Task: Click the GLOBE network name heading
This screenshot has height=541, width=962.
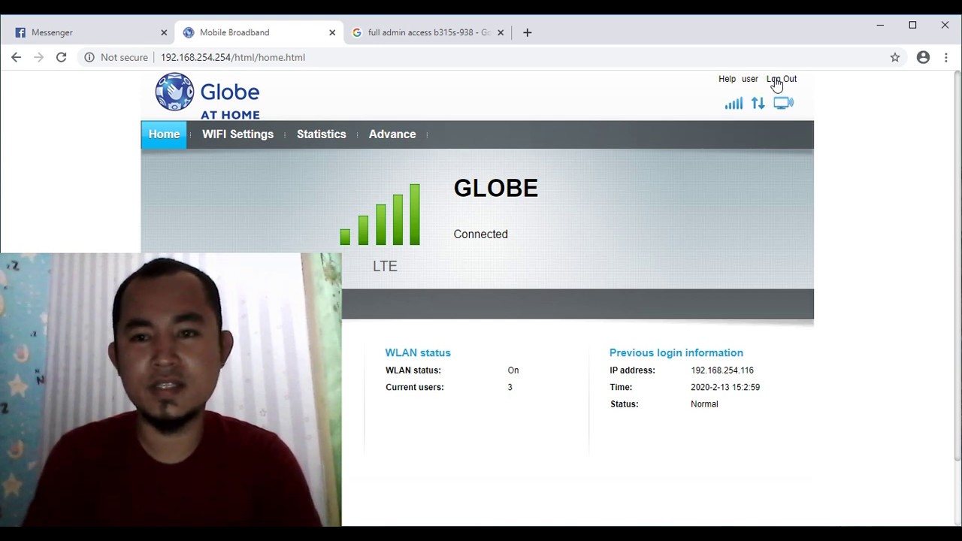Action: pos(496,188)
